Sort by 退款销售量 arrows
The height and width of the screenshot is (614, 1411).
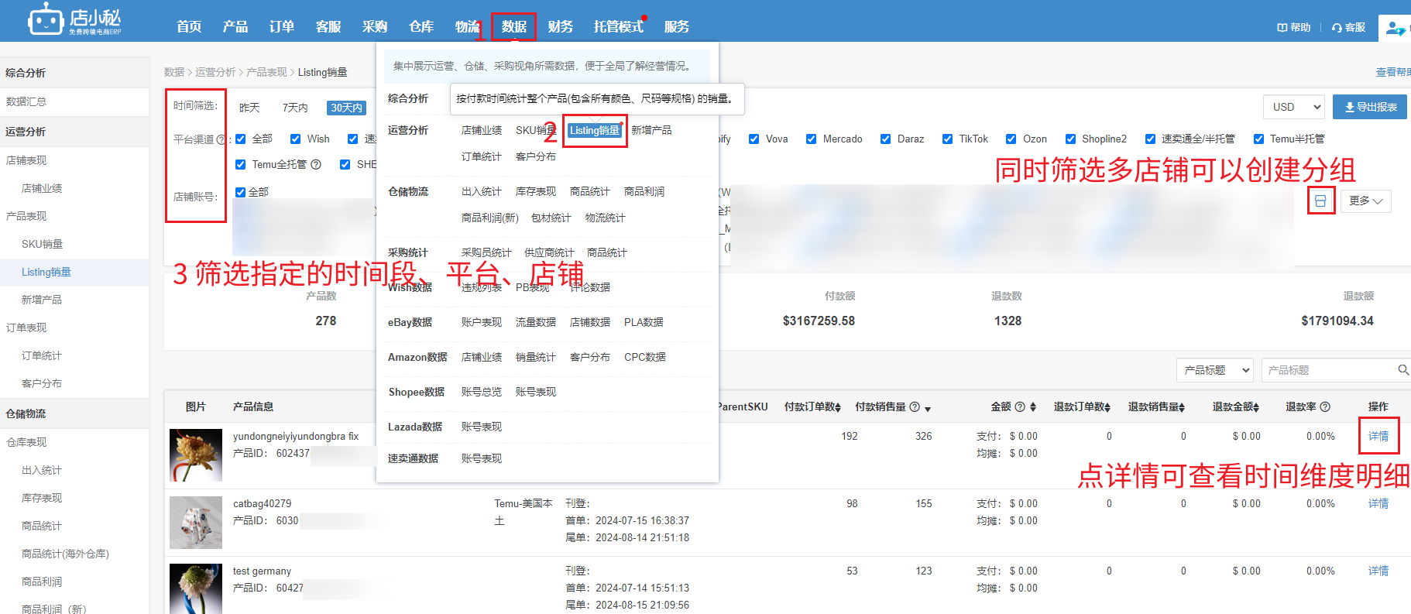[x=1182, y=407]
